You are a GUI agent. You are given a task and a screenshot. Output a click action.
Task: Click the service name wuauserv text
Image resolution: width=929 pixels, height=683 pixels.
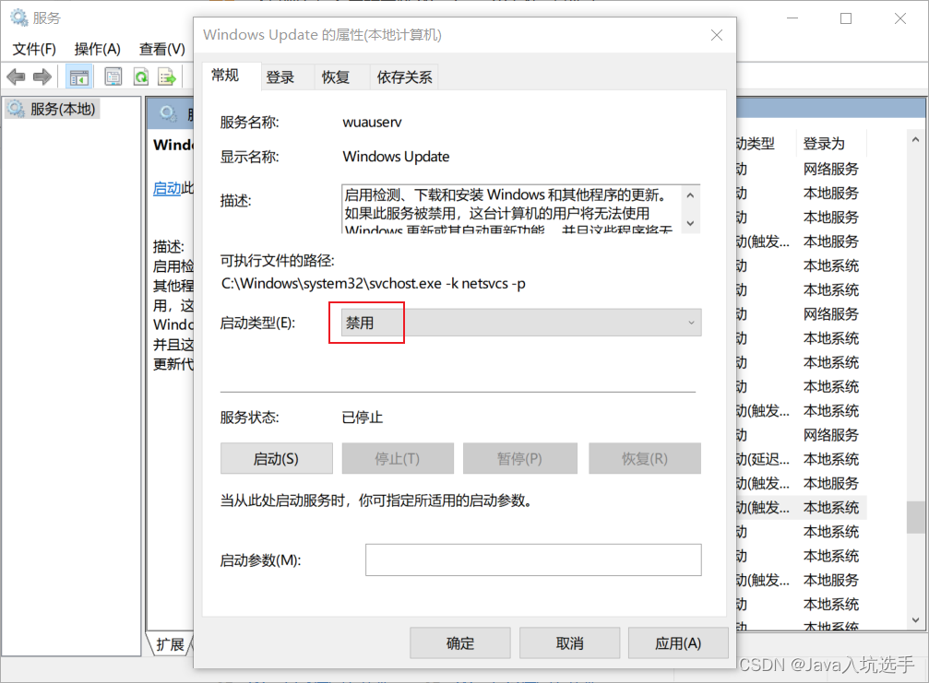tap(372, 123)
